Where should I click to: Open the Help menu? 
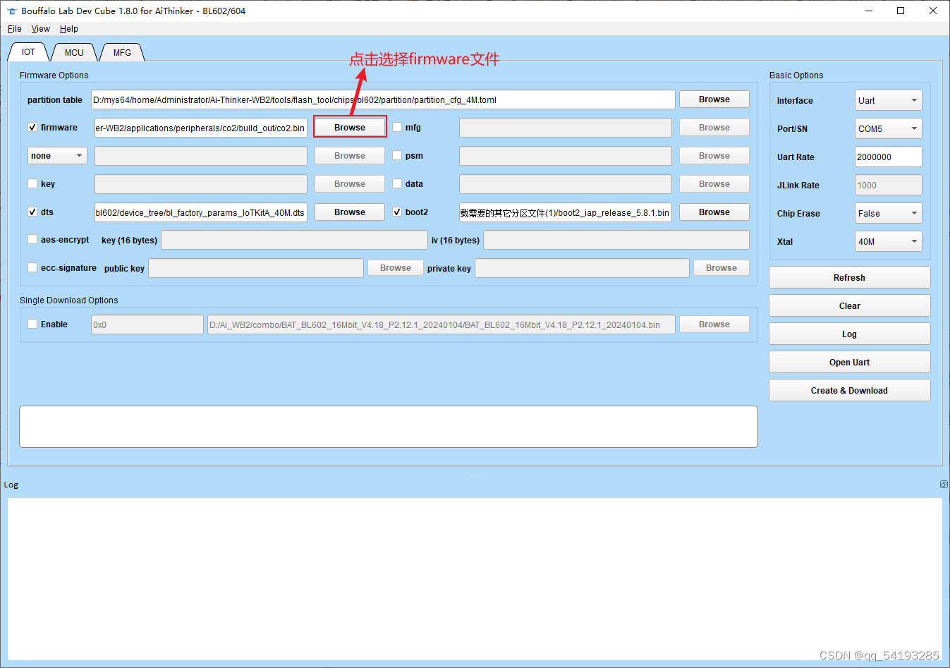pos(69,29)
